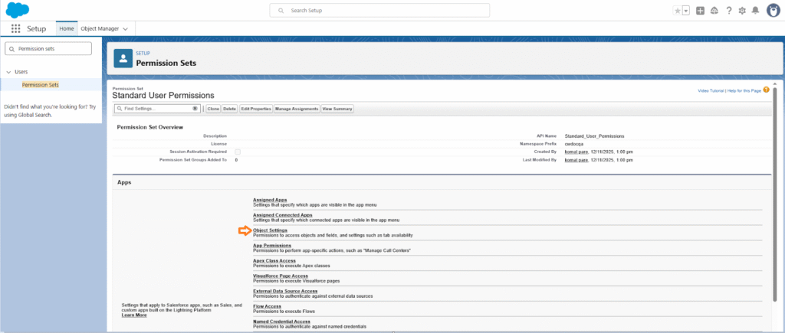Open the Setup gear menu
785x333 pixels.
point(741,11)
